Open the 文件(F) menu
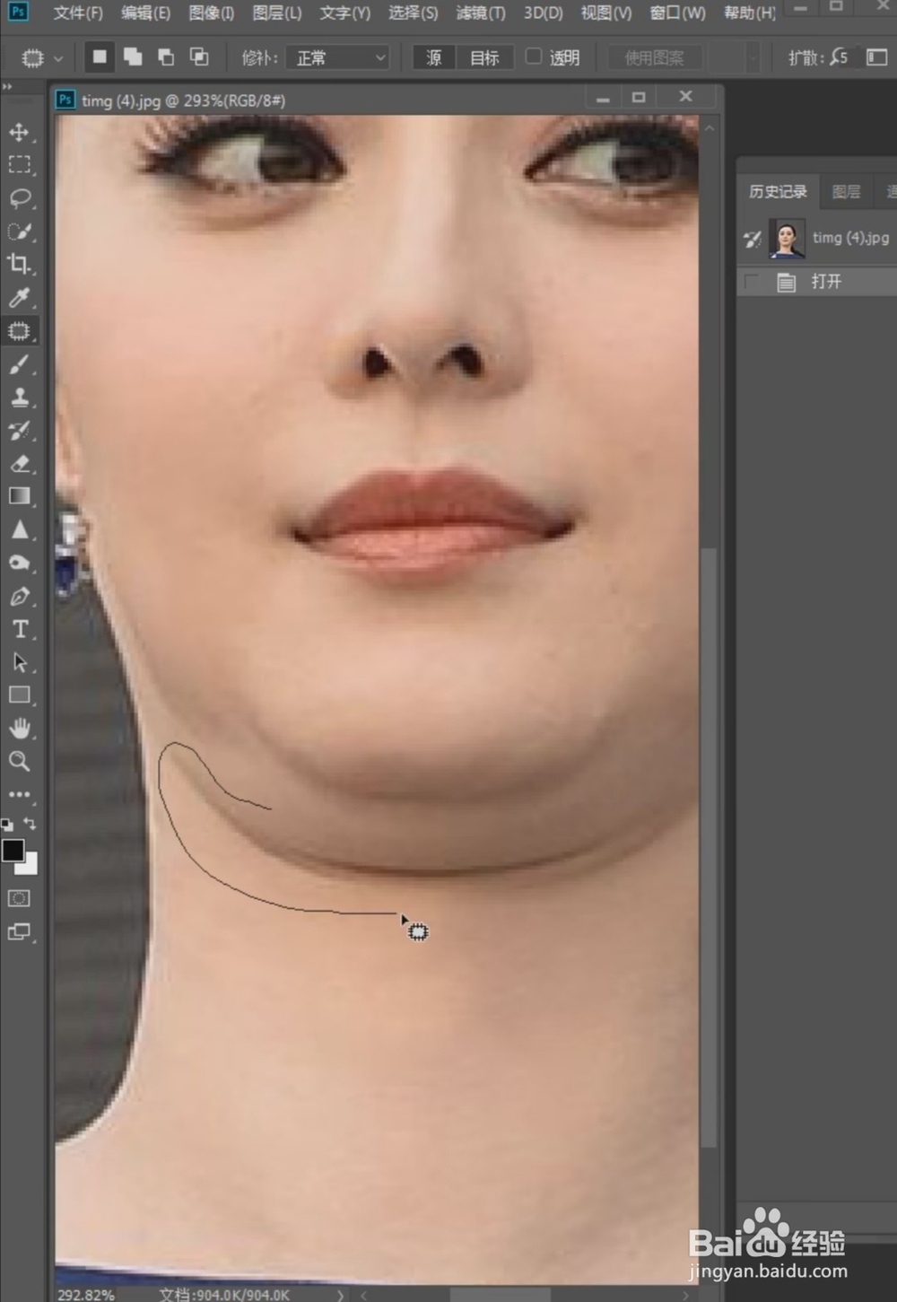897x1302 pixels. pos(78,13)
